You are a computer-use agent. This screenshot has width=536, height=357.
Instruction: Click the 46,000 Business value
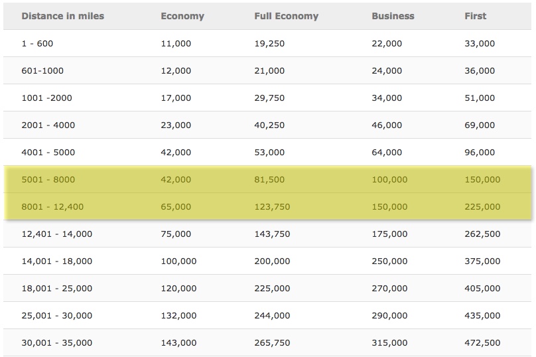387,125
